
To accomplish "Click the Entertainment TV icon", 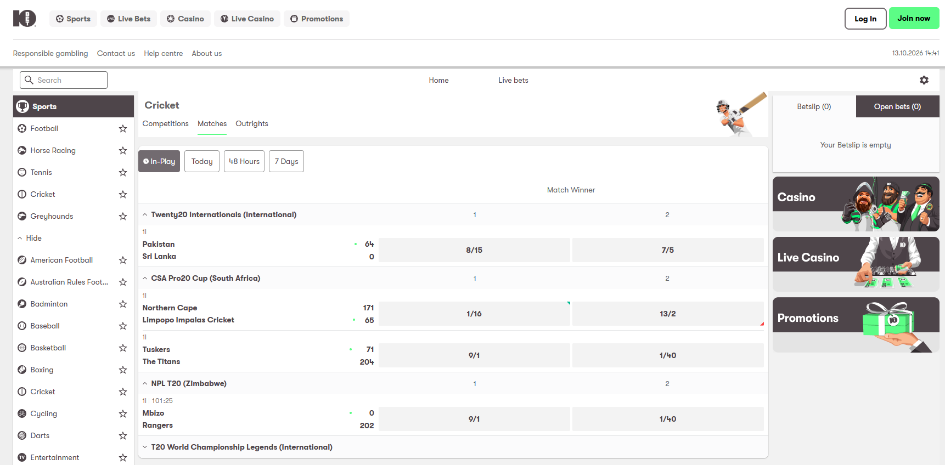I will coord(22,457).
